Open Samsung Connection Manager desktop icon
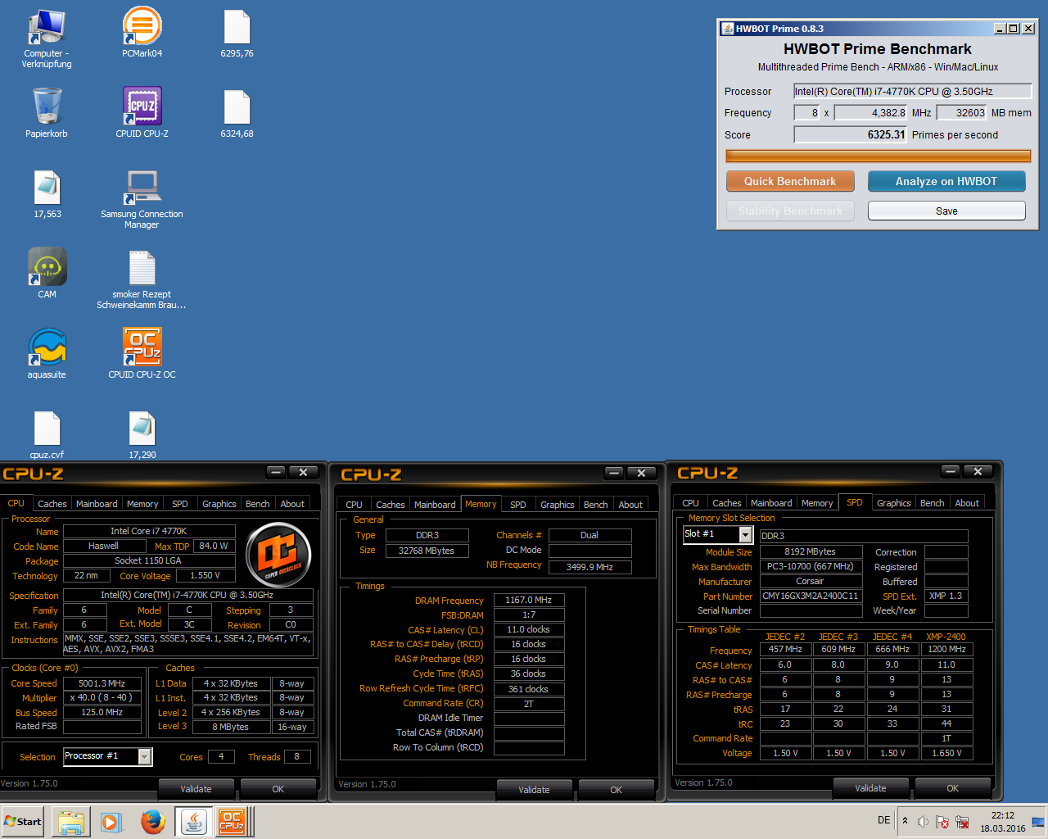 [142, 198]
